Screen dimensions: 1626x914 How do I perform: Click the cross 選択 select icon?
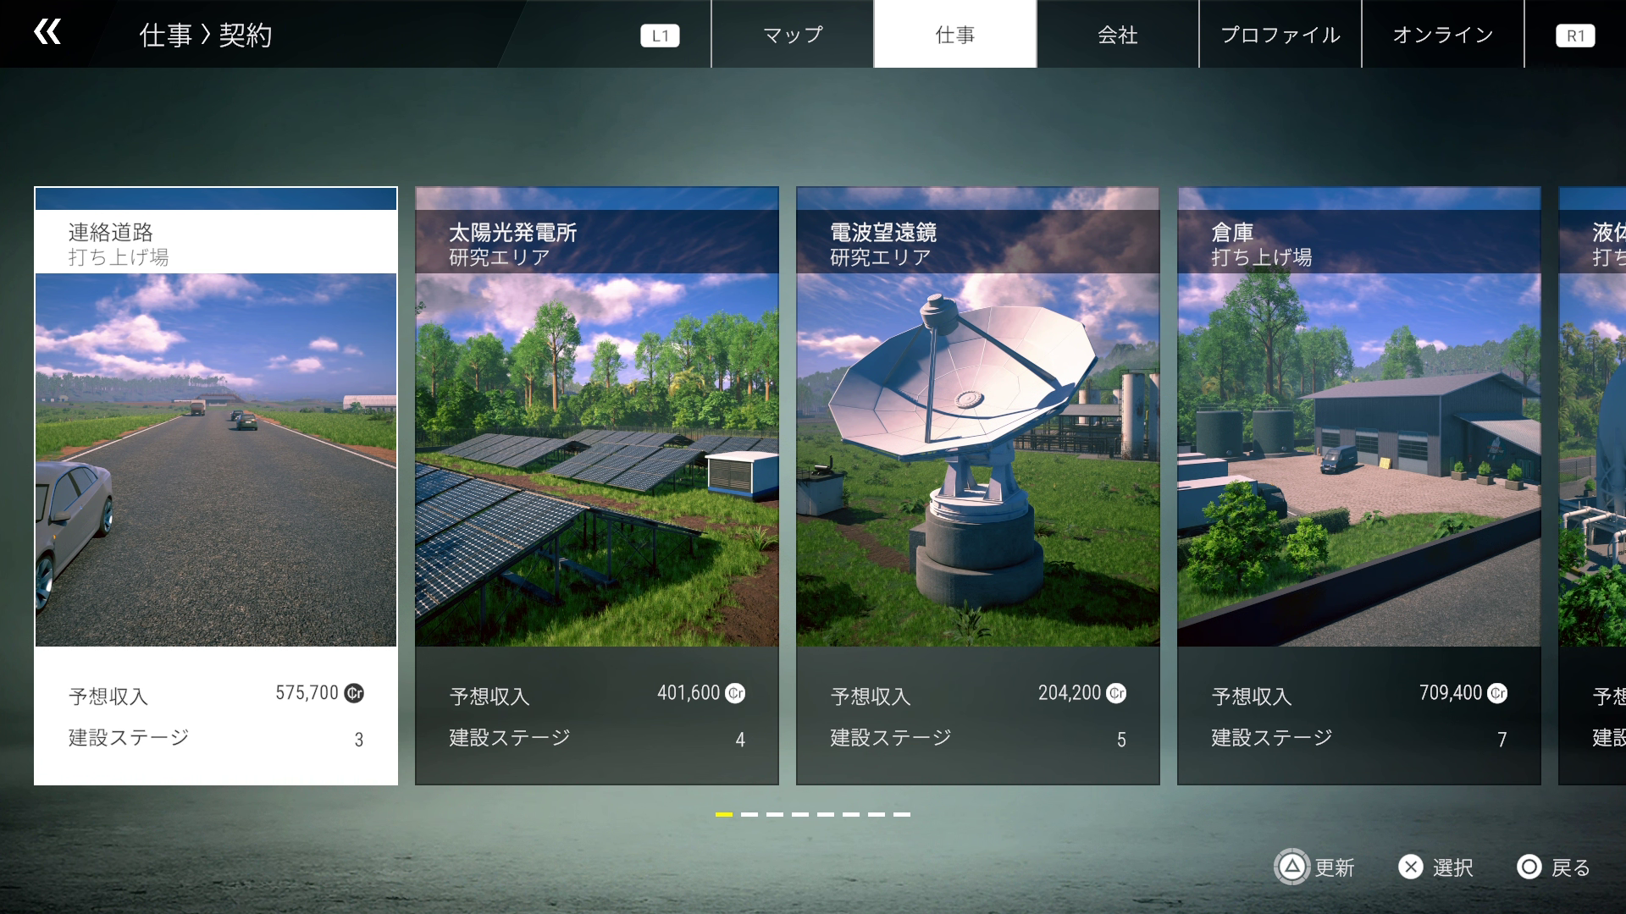pos(1410,867)
